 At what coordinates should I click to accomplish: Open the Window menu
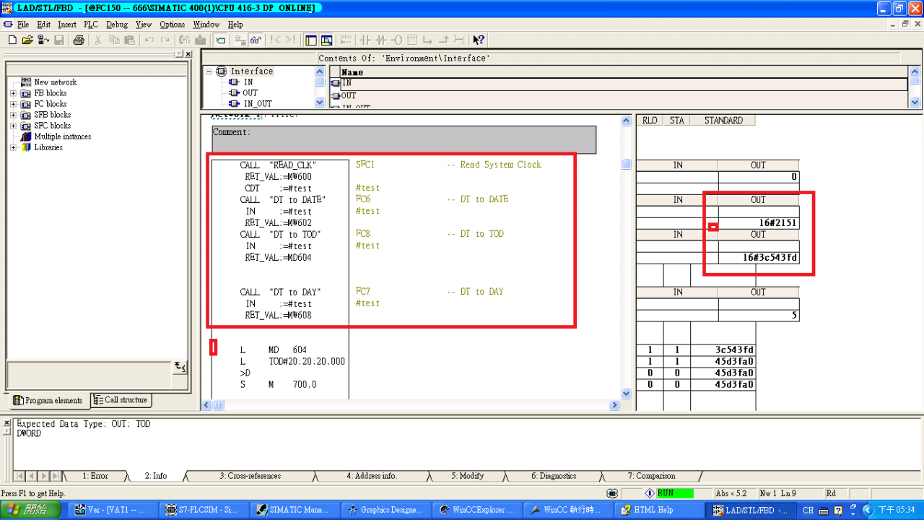(206, 25)
